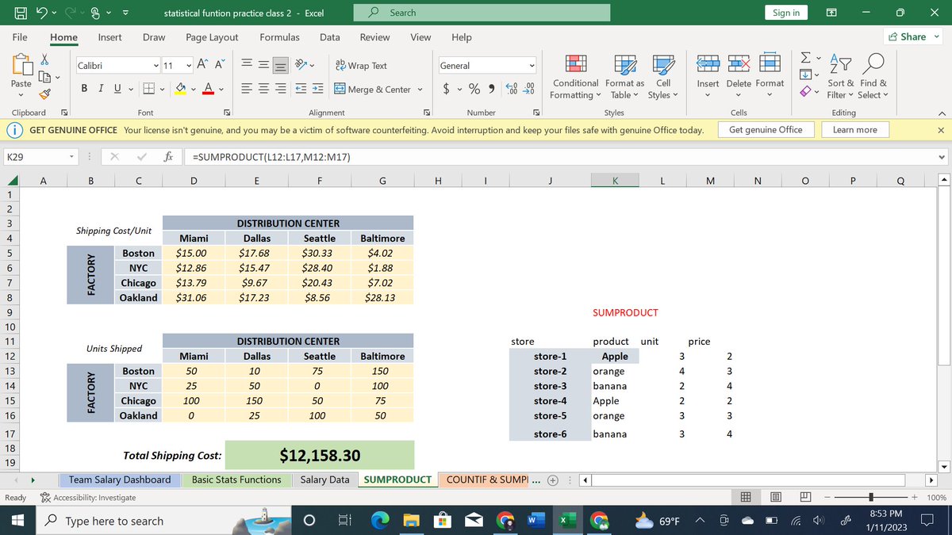Click the Increase Indent icon
Viewport: 952px width, 535px height.
click(317, 90)
